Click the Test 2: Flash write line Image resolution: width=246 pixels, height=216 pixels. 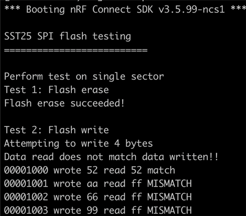coord(56,130)
